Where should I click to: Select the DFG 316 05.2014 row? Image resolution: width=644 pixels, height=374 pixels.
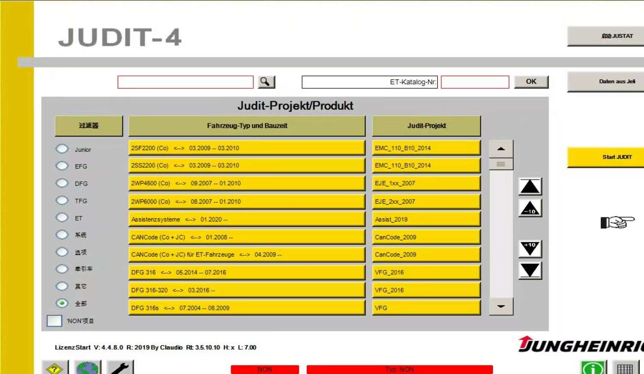247,272
